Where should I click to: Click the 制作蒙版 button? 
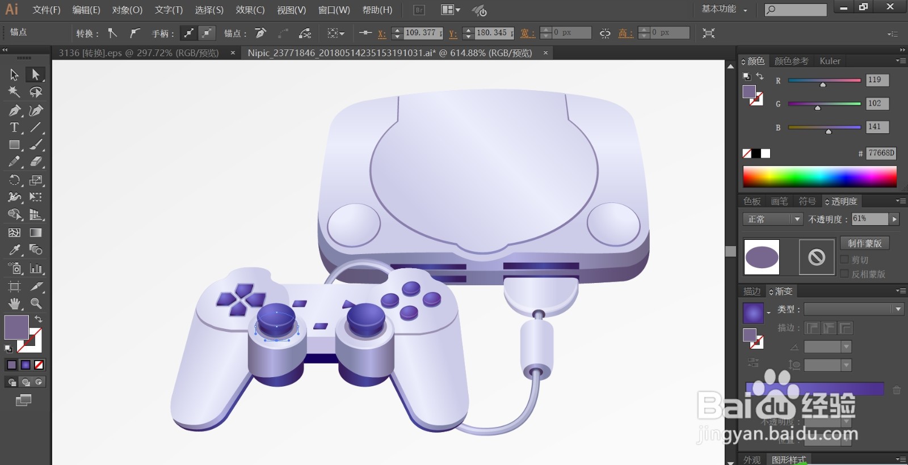coord(865,243)
